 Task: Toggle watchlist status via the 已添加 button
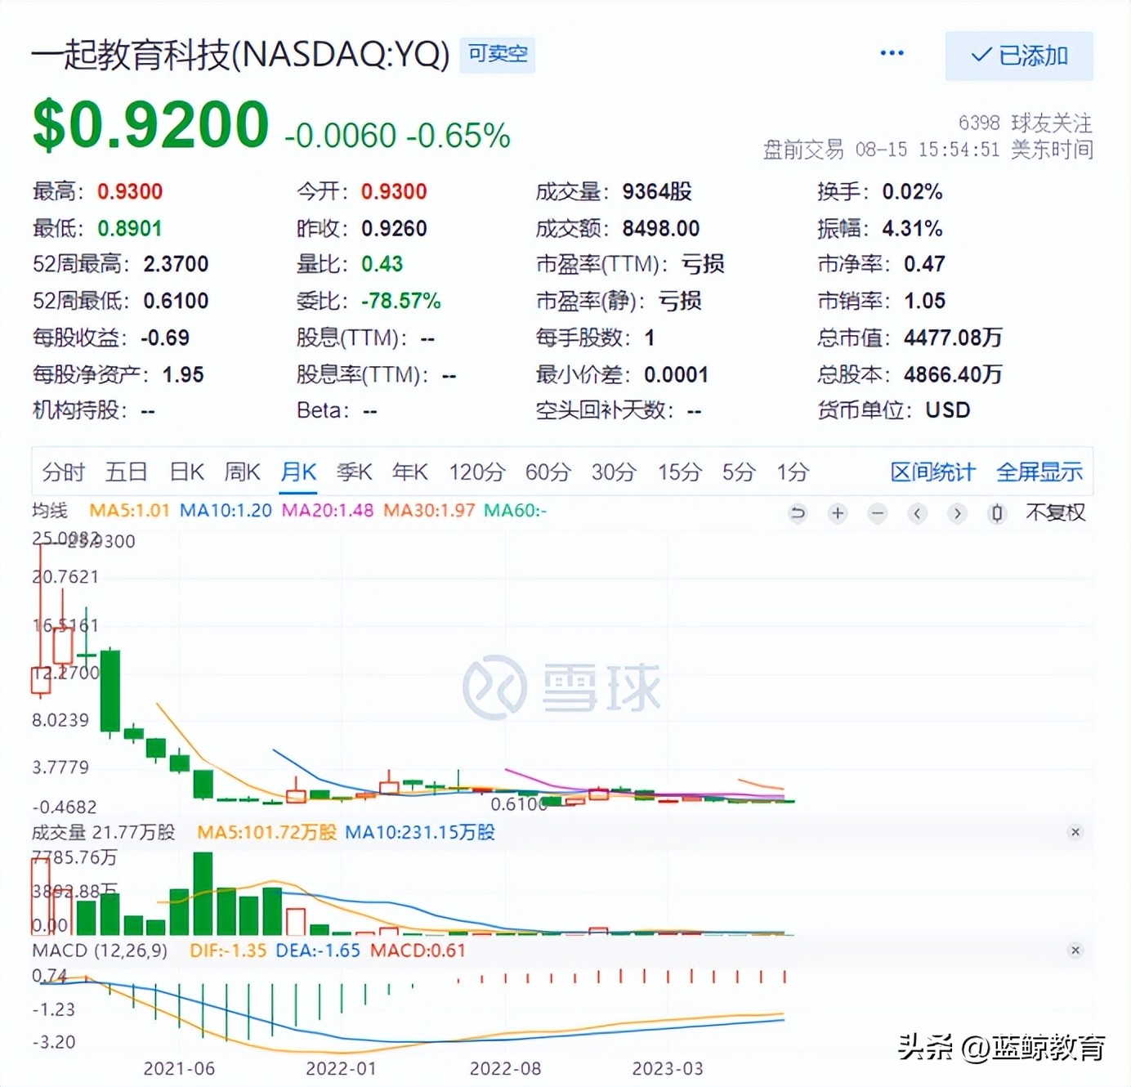point(1020,56)
